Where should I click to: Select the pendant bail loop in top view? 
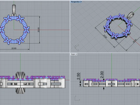coord(14,10)
